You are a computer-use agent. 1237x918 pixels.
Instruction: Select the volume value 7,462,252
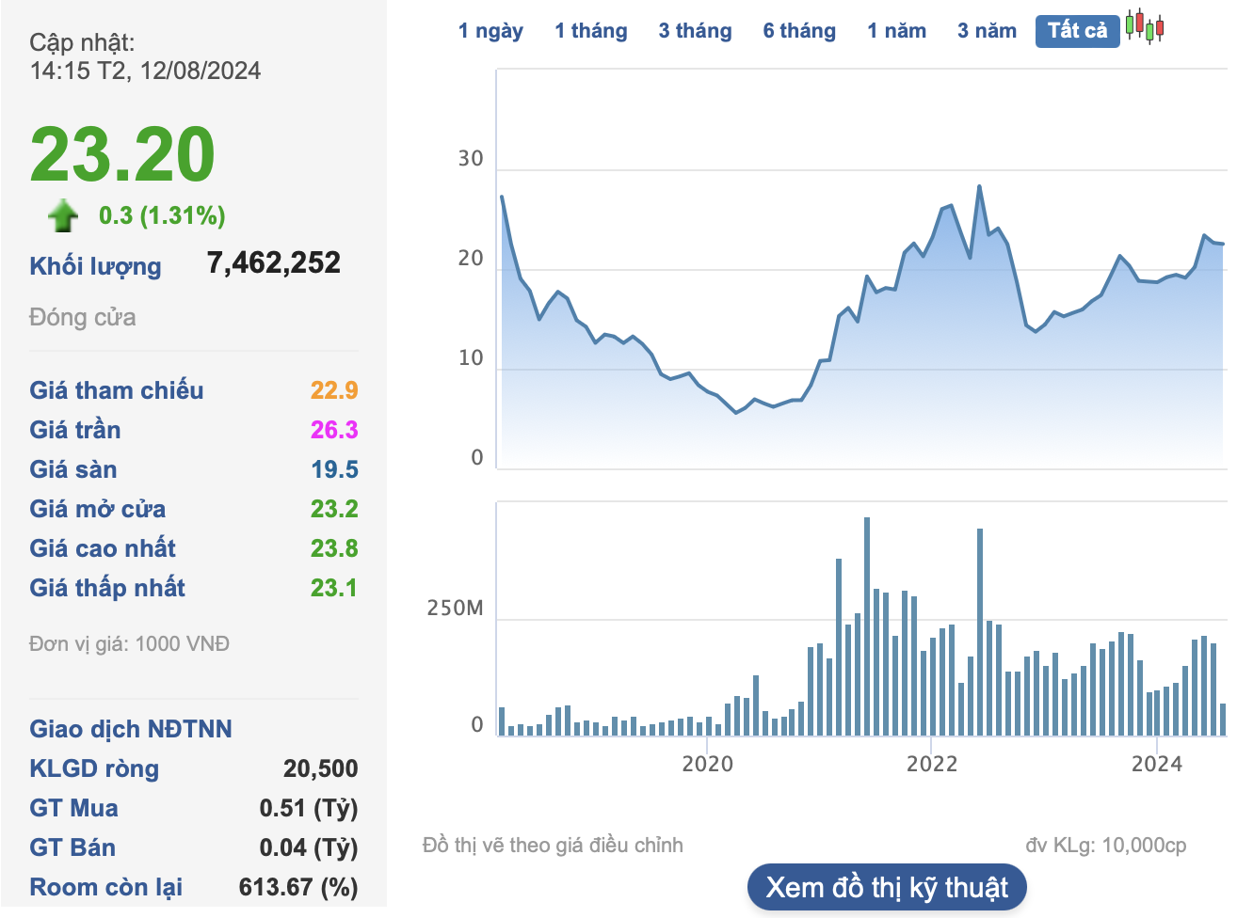[x=274, y=262]
